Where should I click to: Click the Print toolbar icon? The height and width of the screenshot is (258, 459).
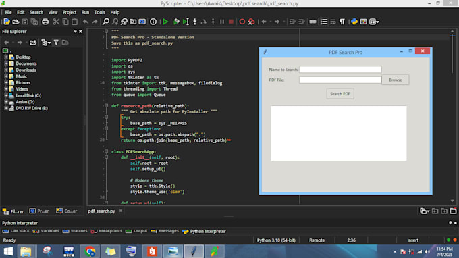coord(45,22)
